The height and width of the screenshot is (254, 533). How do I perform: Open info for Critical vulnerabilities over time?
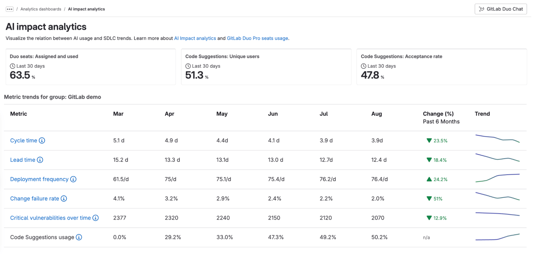96,218
